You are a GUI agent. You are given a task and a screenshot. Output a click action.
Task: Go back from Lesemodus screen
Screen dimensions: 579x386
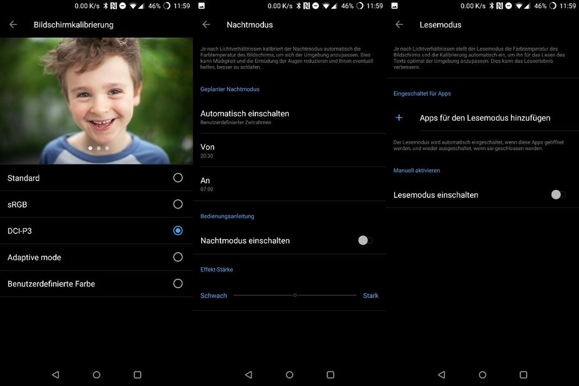click(399, 25)
